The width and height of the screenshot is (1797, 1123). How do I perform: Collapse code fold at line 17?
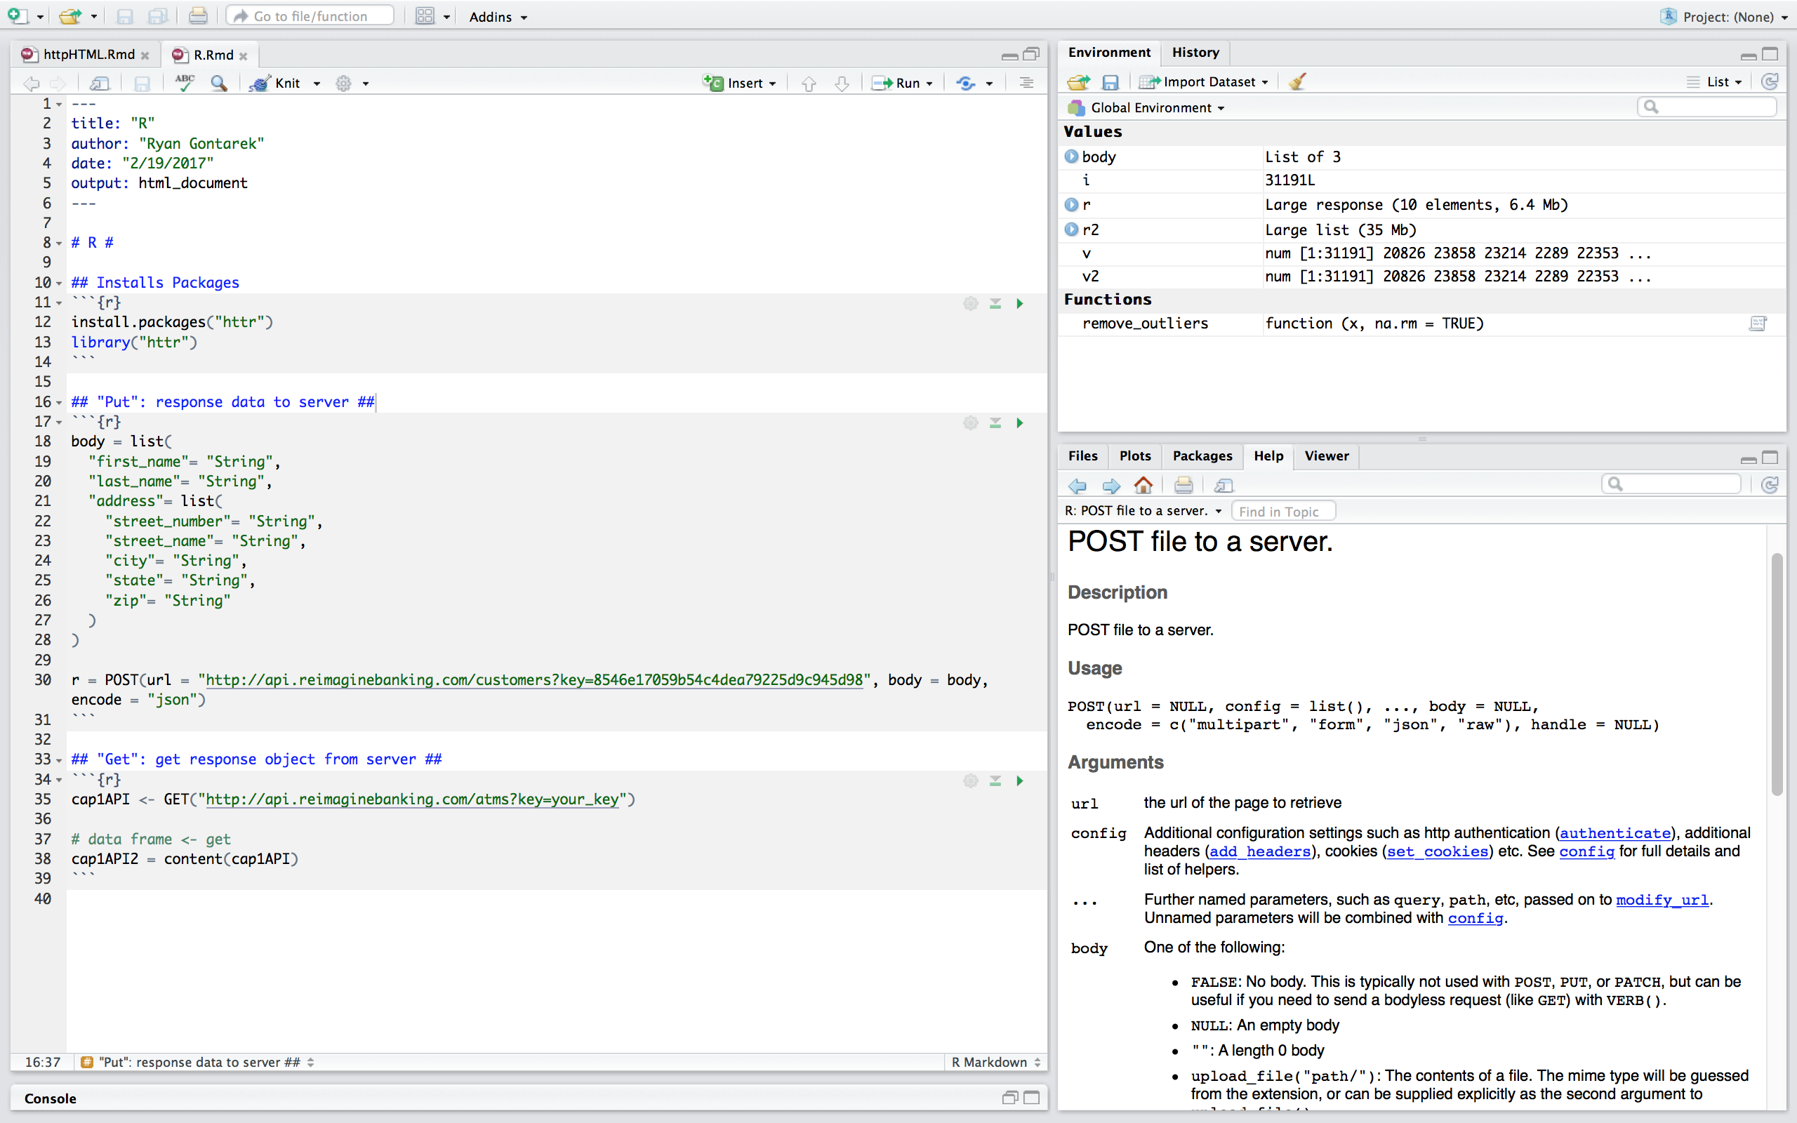[x=60, y=422]
